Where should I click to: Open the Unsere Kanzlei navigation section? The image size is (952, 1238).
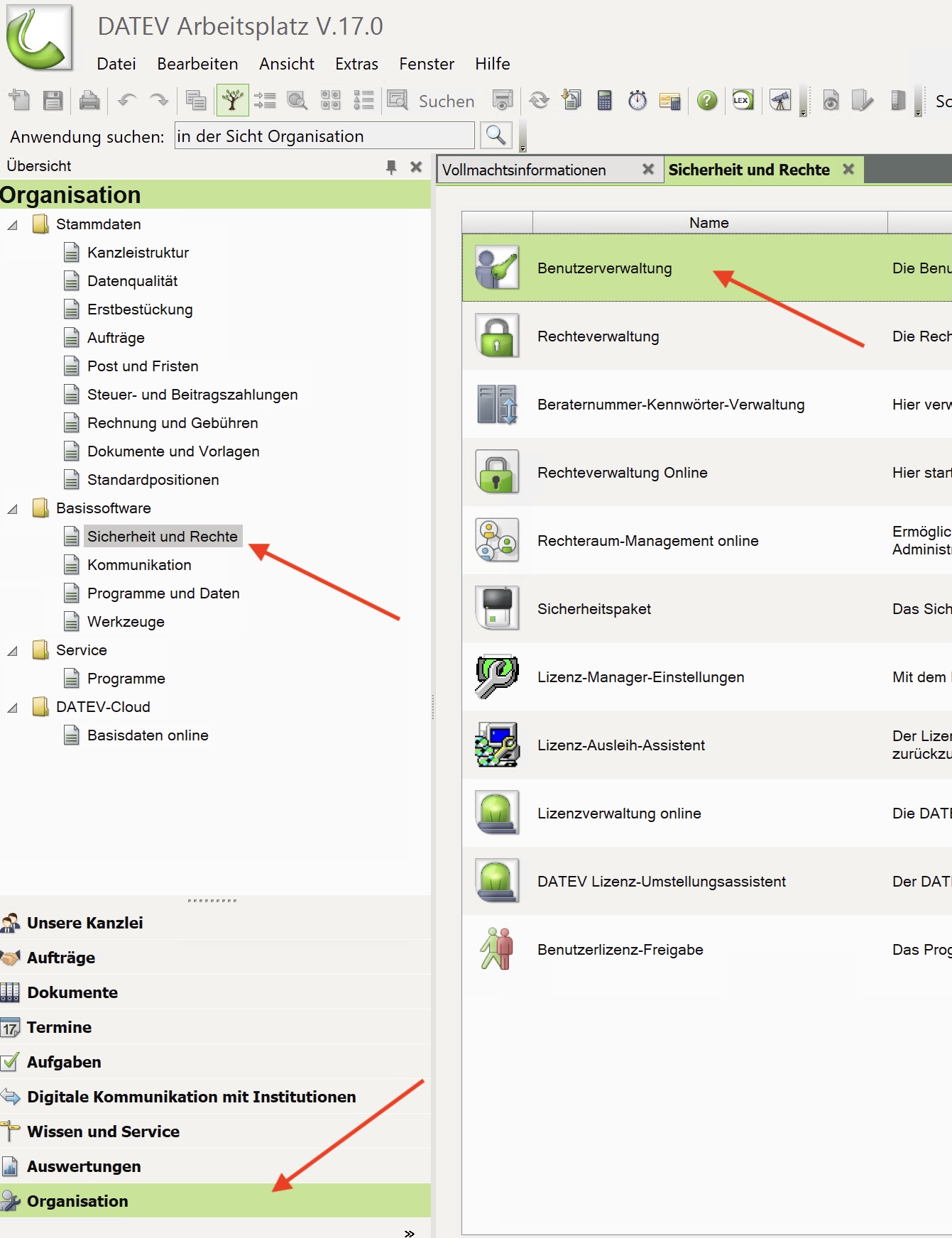(215, 923)
